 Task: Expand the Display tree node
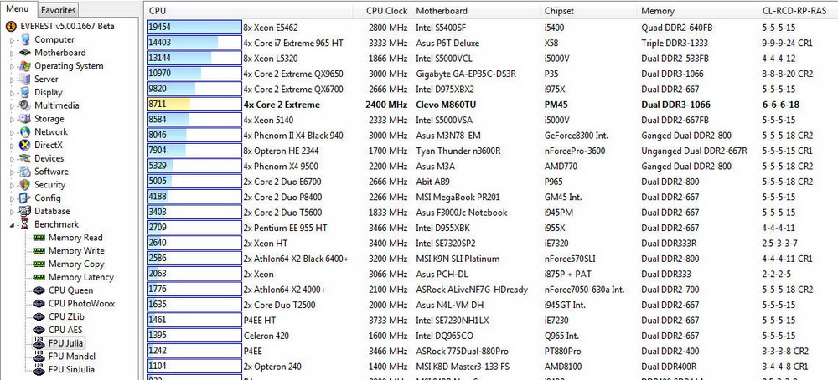pyautogui.click(x=12, y=93)
